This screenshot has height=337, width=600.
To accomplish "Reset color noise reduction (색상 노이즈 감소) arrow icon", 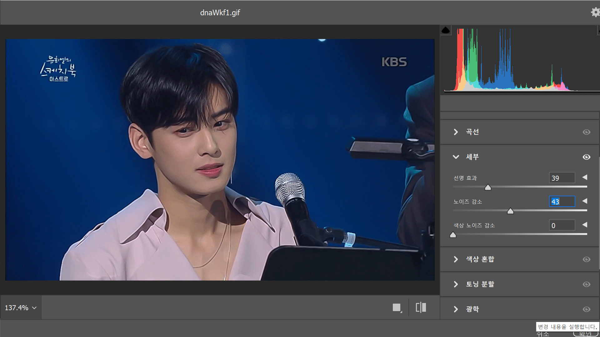I will click(585, 225).
